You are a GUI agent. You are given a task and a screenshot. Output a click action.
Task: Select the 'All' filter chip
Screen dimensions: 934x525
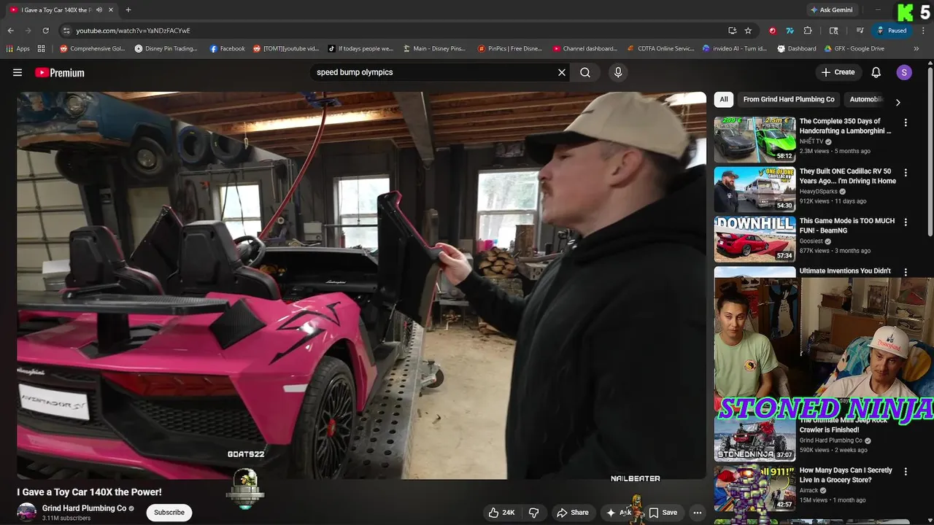click(724, 99)
